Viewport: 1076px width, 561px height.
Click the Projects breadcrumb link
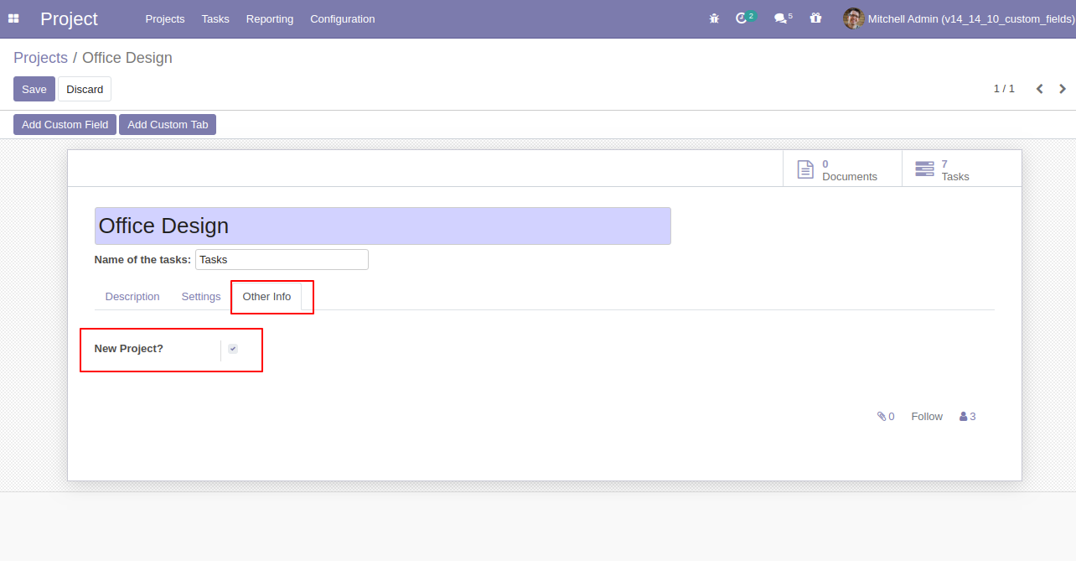[x=40, y=58]
